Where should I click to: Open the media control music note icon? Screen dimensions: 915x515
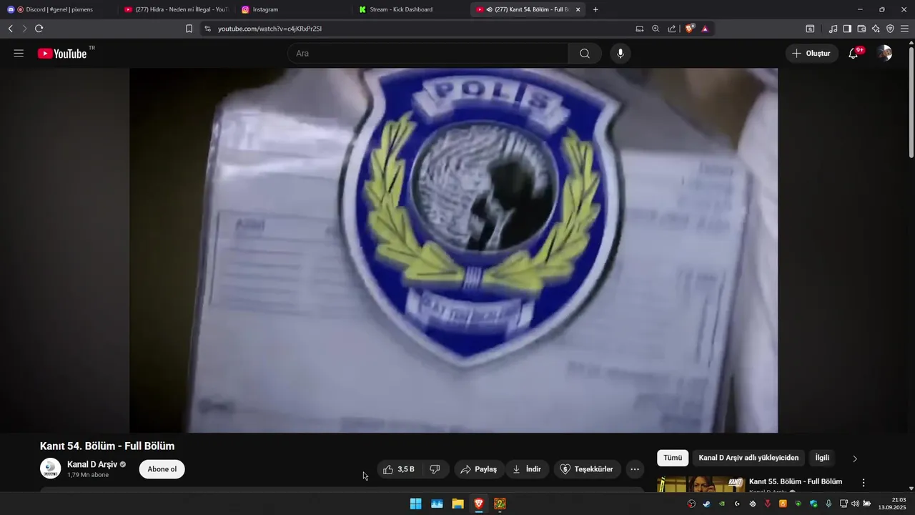(x=833, y=29)
